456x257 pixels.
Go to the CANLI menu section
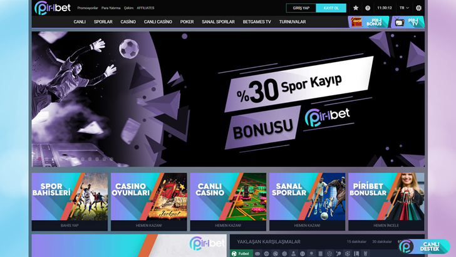[80, 22]
